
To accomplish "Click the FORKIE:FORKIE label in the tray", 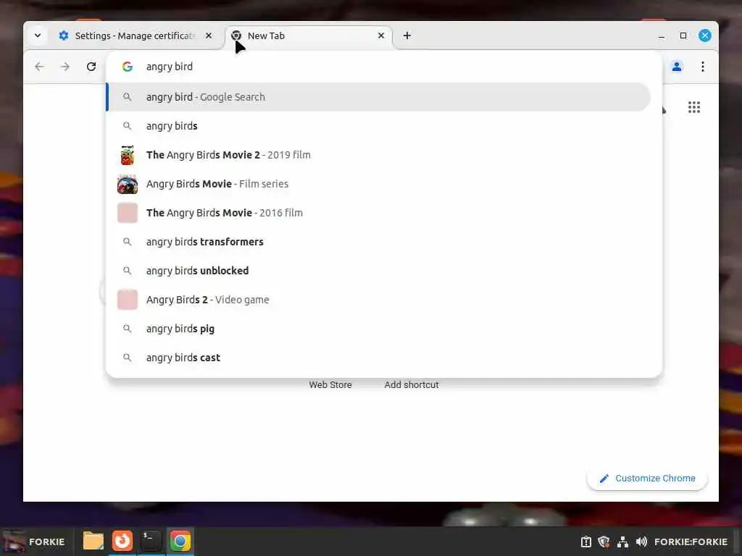I will pos(691,542).
